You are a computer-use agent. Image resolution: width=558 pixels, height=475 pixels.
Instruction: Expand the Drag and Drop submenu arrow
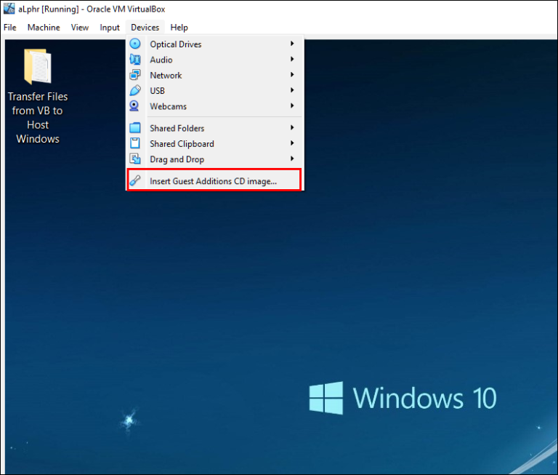pyautogui.click(x=292, y=159)
